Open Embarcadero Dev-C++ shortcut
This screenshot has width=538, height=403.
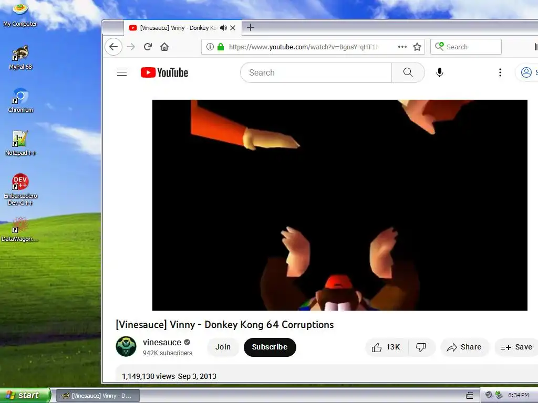20,189
